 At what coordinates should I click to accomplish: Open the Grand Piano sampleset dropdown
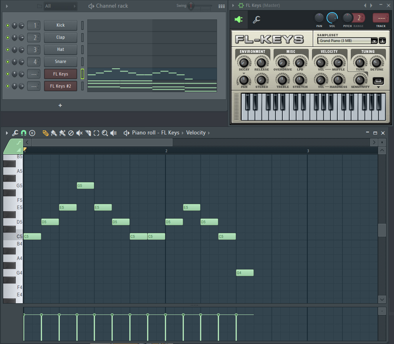(x=374, y=41)
